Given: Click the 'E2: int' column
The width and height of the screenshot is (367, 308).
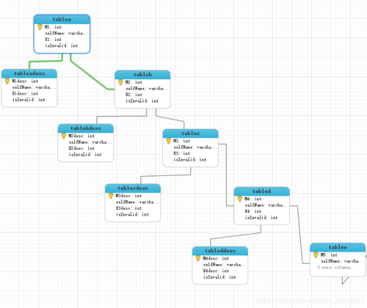Looking at the screenshot, I should click(x=134, y=95).
